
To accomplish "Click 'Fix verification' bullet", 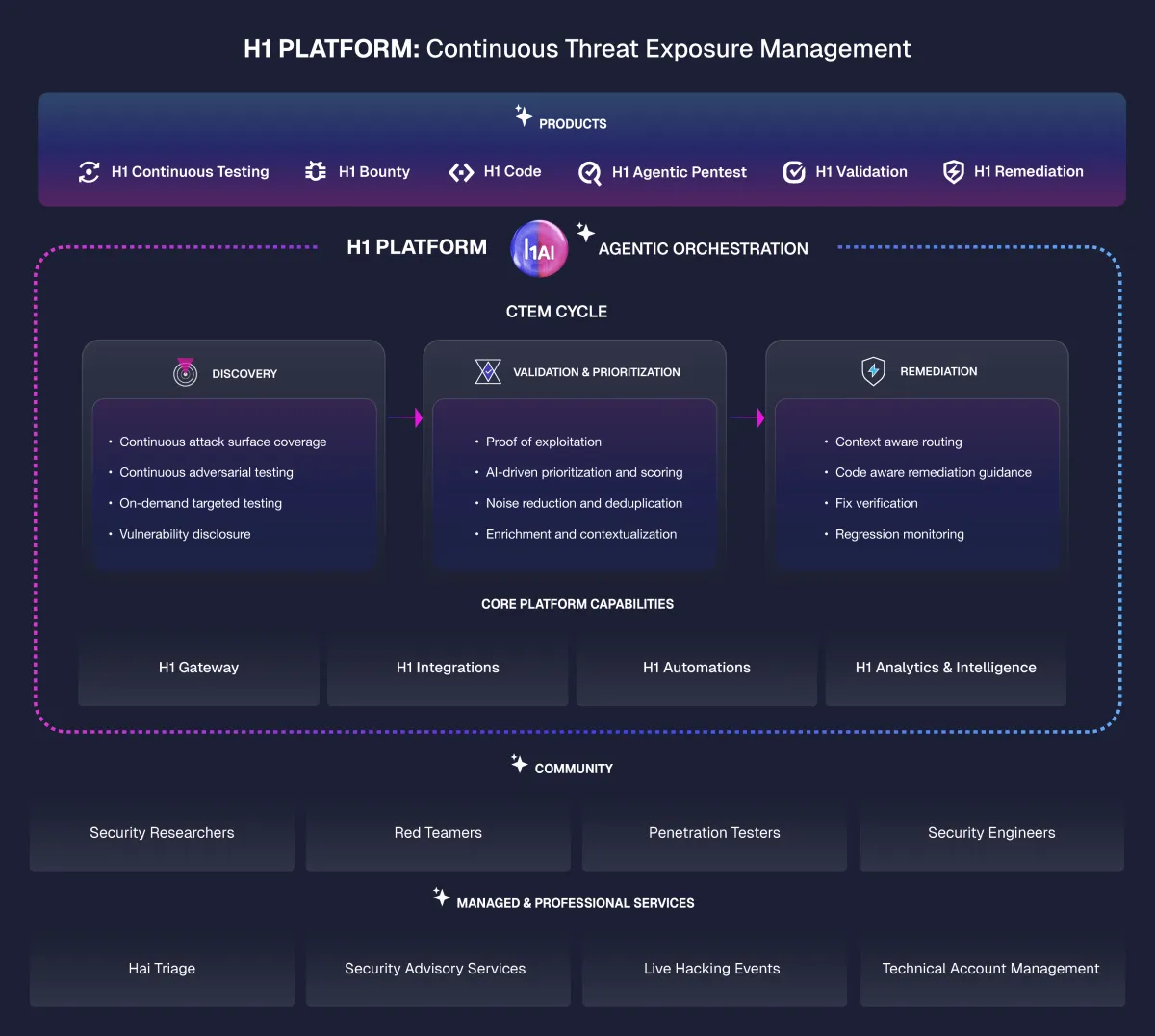I will (x=877, y=503).
